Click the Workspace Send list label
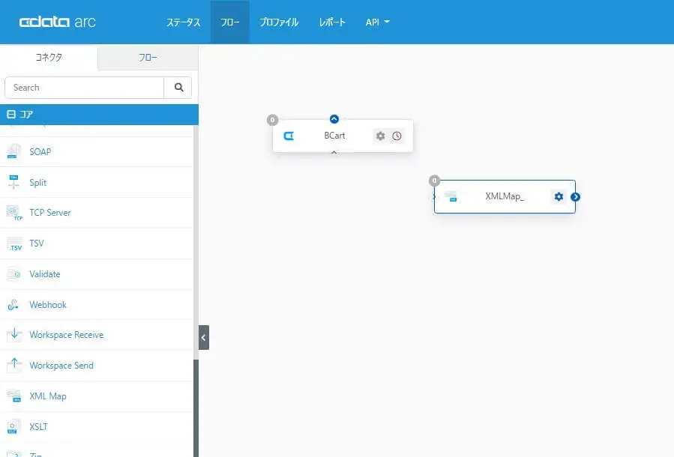The width and height of the screenshot is (674, 457). pyautogui.click(x=61, y=366)
